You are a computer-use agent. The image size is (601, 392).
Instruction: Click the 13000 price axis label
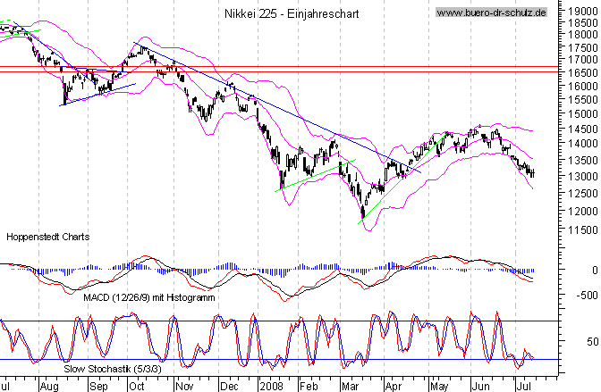(583, 177)
